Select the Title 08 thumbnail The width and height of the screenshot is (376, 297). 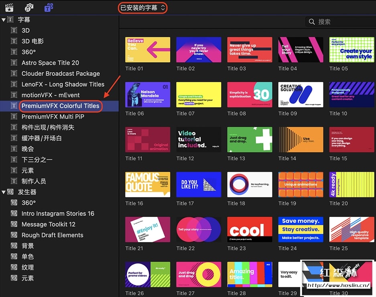click(x=250, y=95)
